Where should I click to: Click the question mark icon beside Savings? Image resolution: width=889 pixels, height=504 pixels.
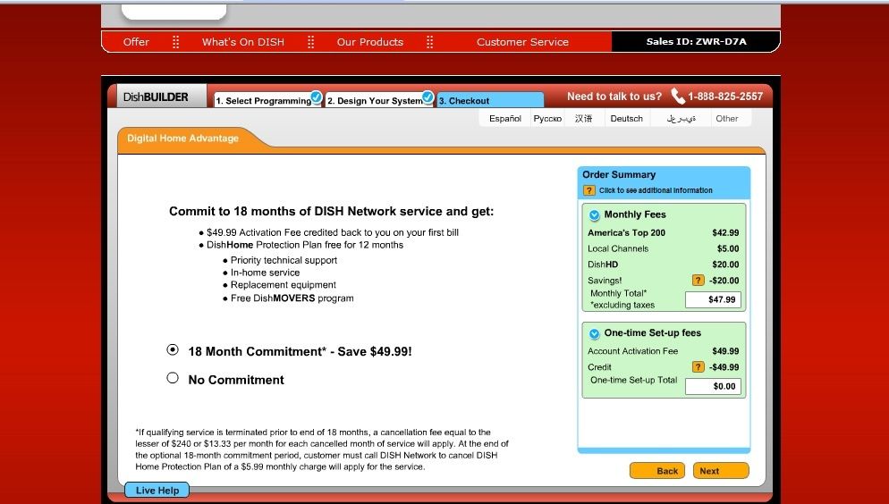698,281
